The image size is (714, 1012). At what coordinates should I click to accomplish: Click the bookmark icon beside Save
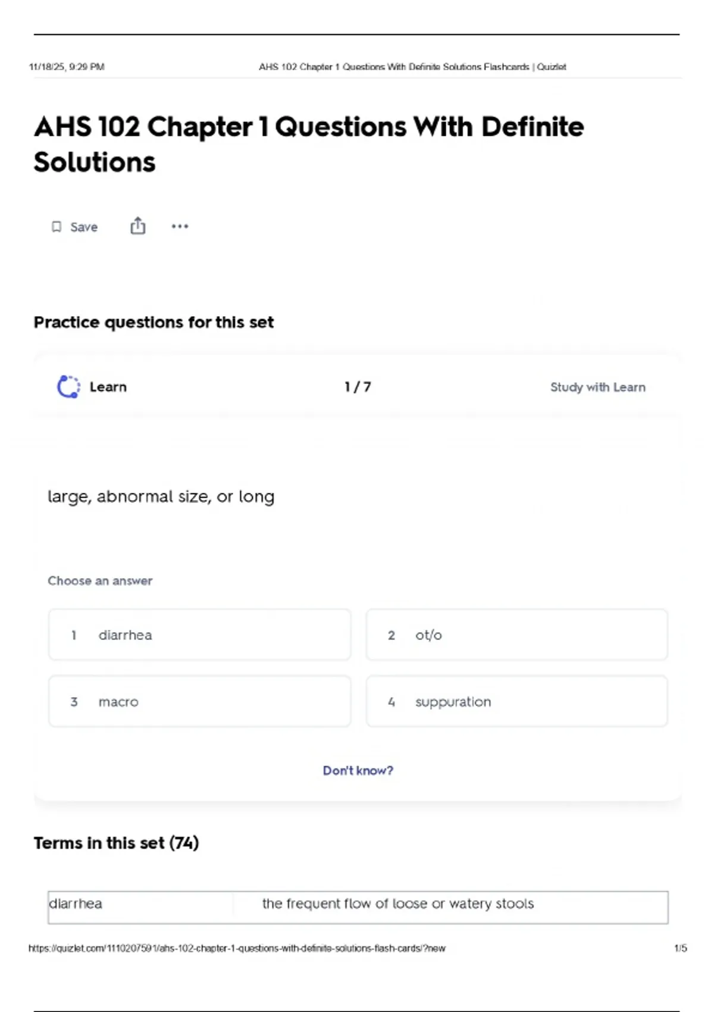click(57, 227)
